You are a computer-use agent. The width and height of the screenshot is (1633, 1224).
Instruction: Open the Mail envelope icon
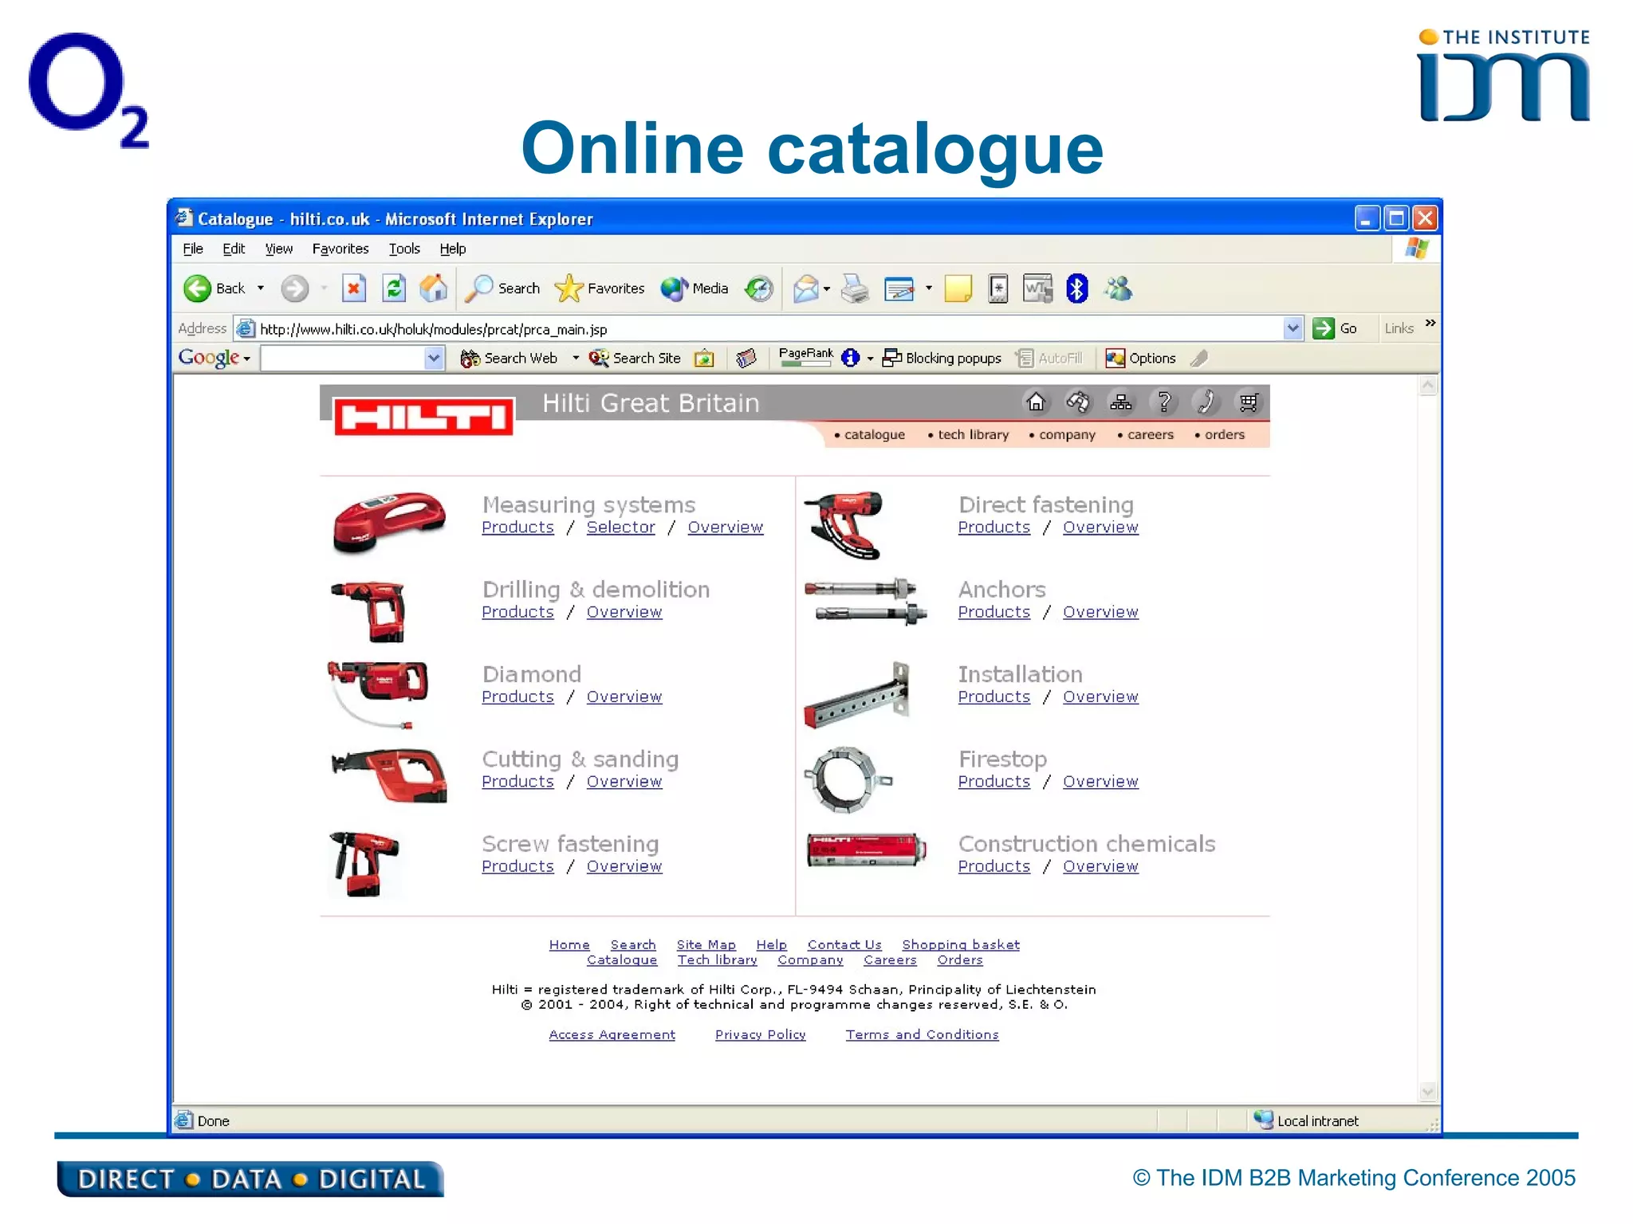(805, 288)
